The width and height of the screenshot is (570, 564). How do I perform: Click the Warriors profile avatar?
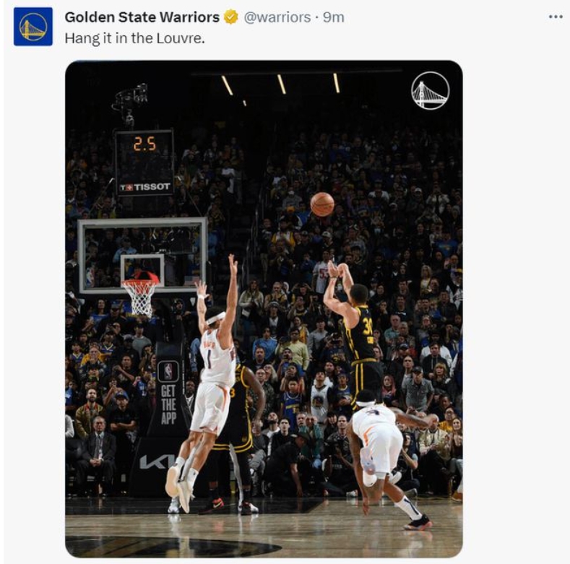tap(33, 27)
